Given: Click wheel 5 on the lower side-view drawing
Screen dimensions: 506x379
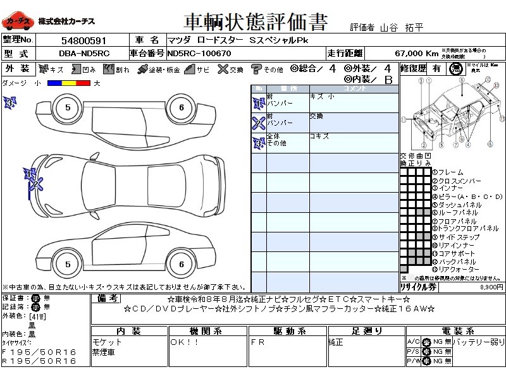Looking at the screenshot, I should (x=68, y=264).
